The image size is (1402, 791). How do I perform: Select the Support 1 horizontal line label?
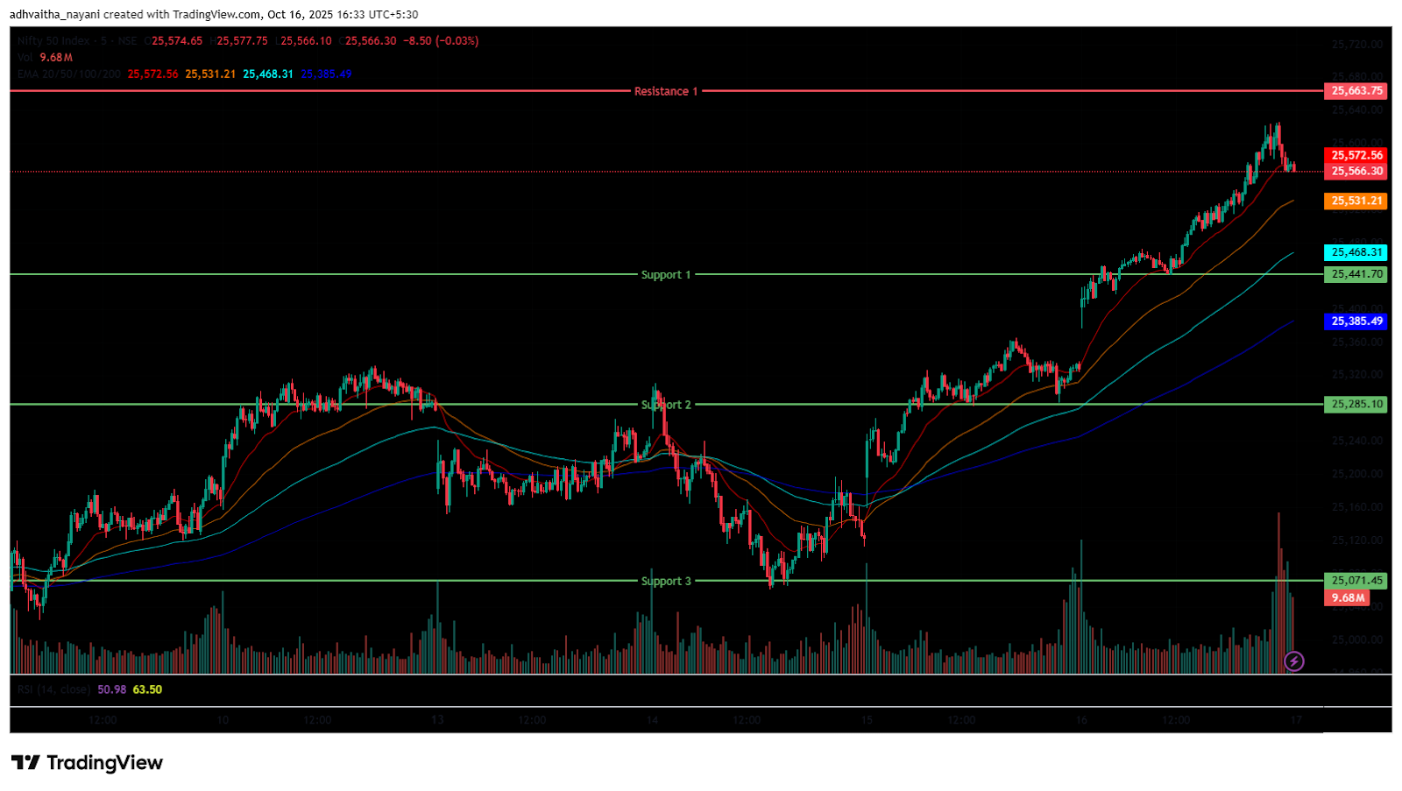666,275
